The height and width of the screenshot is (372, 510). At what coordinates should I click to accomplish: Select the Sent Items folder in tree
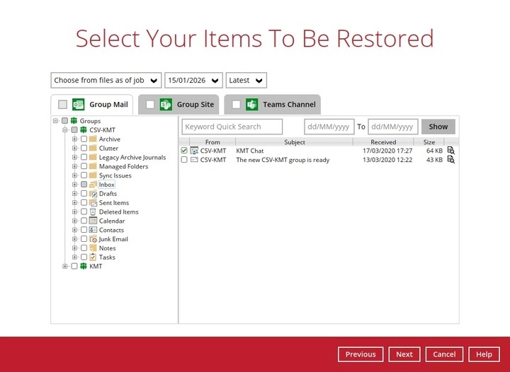coord(113,203)
